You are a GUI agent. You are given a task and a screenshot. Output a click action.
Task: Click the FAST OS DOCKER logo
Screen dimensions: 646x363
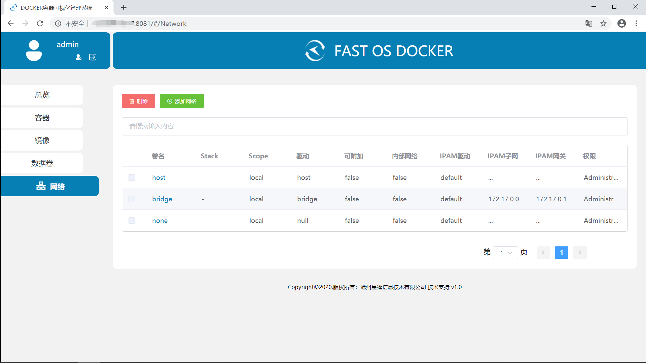click(x=315, y=50)
